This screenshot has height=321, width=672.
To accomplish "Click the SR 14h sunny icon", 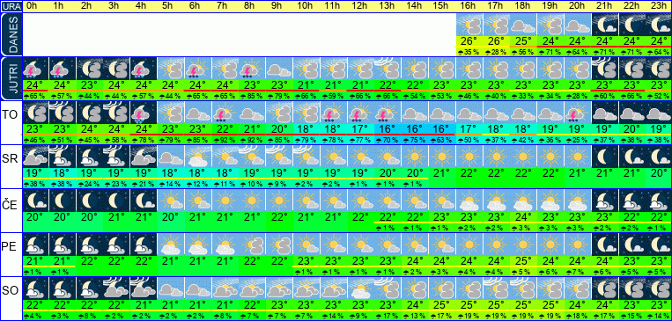I will pos(415,157).
